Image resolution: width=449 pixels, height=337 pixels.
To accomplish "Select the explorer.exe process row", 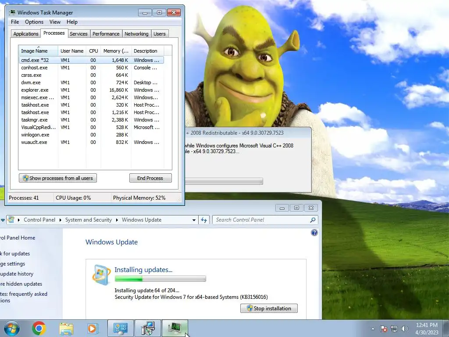I will tap(91, 90).
